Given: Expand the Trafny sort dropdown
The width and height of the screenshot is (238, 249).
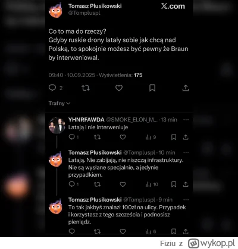Looking at the screenshot, I should (59, 103).
